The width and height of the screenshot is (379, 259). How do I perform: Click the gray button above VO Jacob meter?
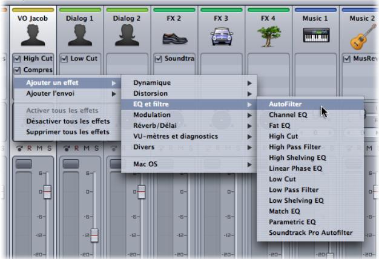tap(24, 164)
